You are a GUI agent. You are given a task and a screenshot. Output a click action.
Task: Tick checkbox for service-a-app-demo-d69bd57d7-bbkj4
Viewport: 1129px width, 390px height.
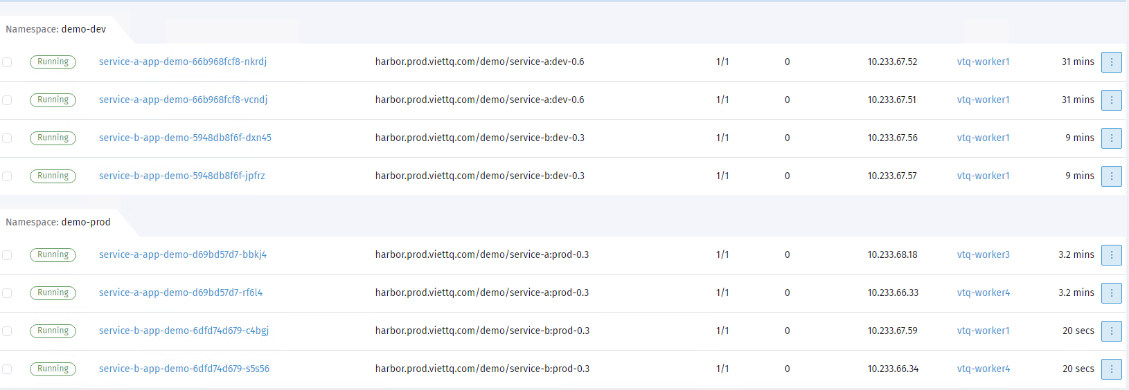tap(7, 255)
